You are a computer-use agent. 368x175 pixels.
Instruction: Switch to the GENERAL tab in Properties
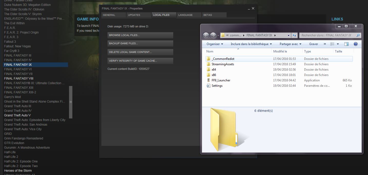pyautogui.click(x=113, y=15)
